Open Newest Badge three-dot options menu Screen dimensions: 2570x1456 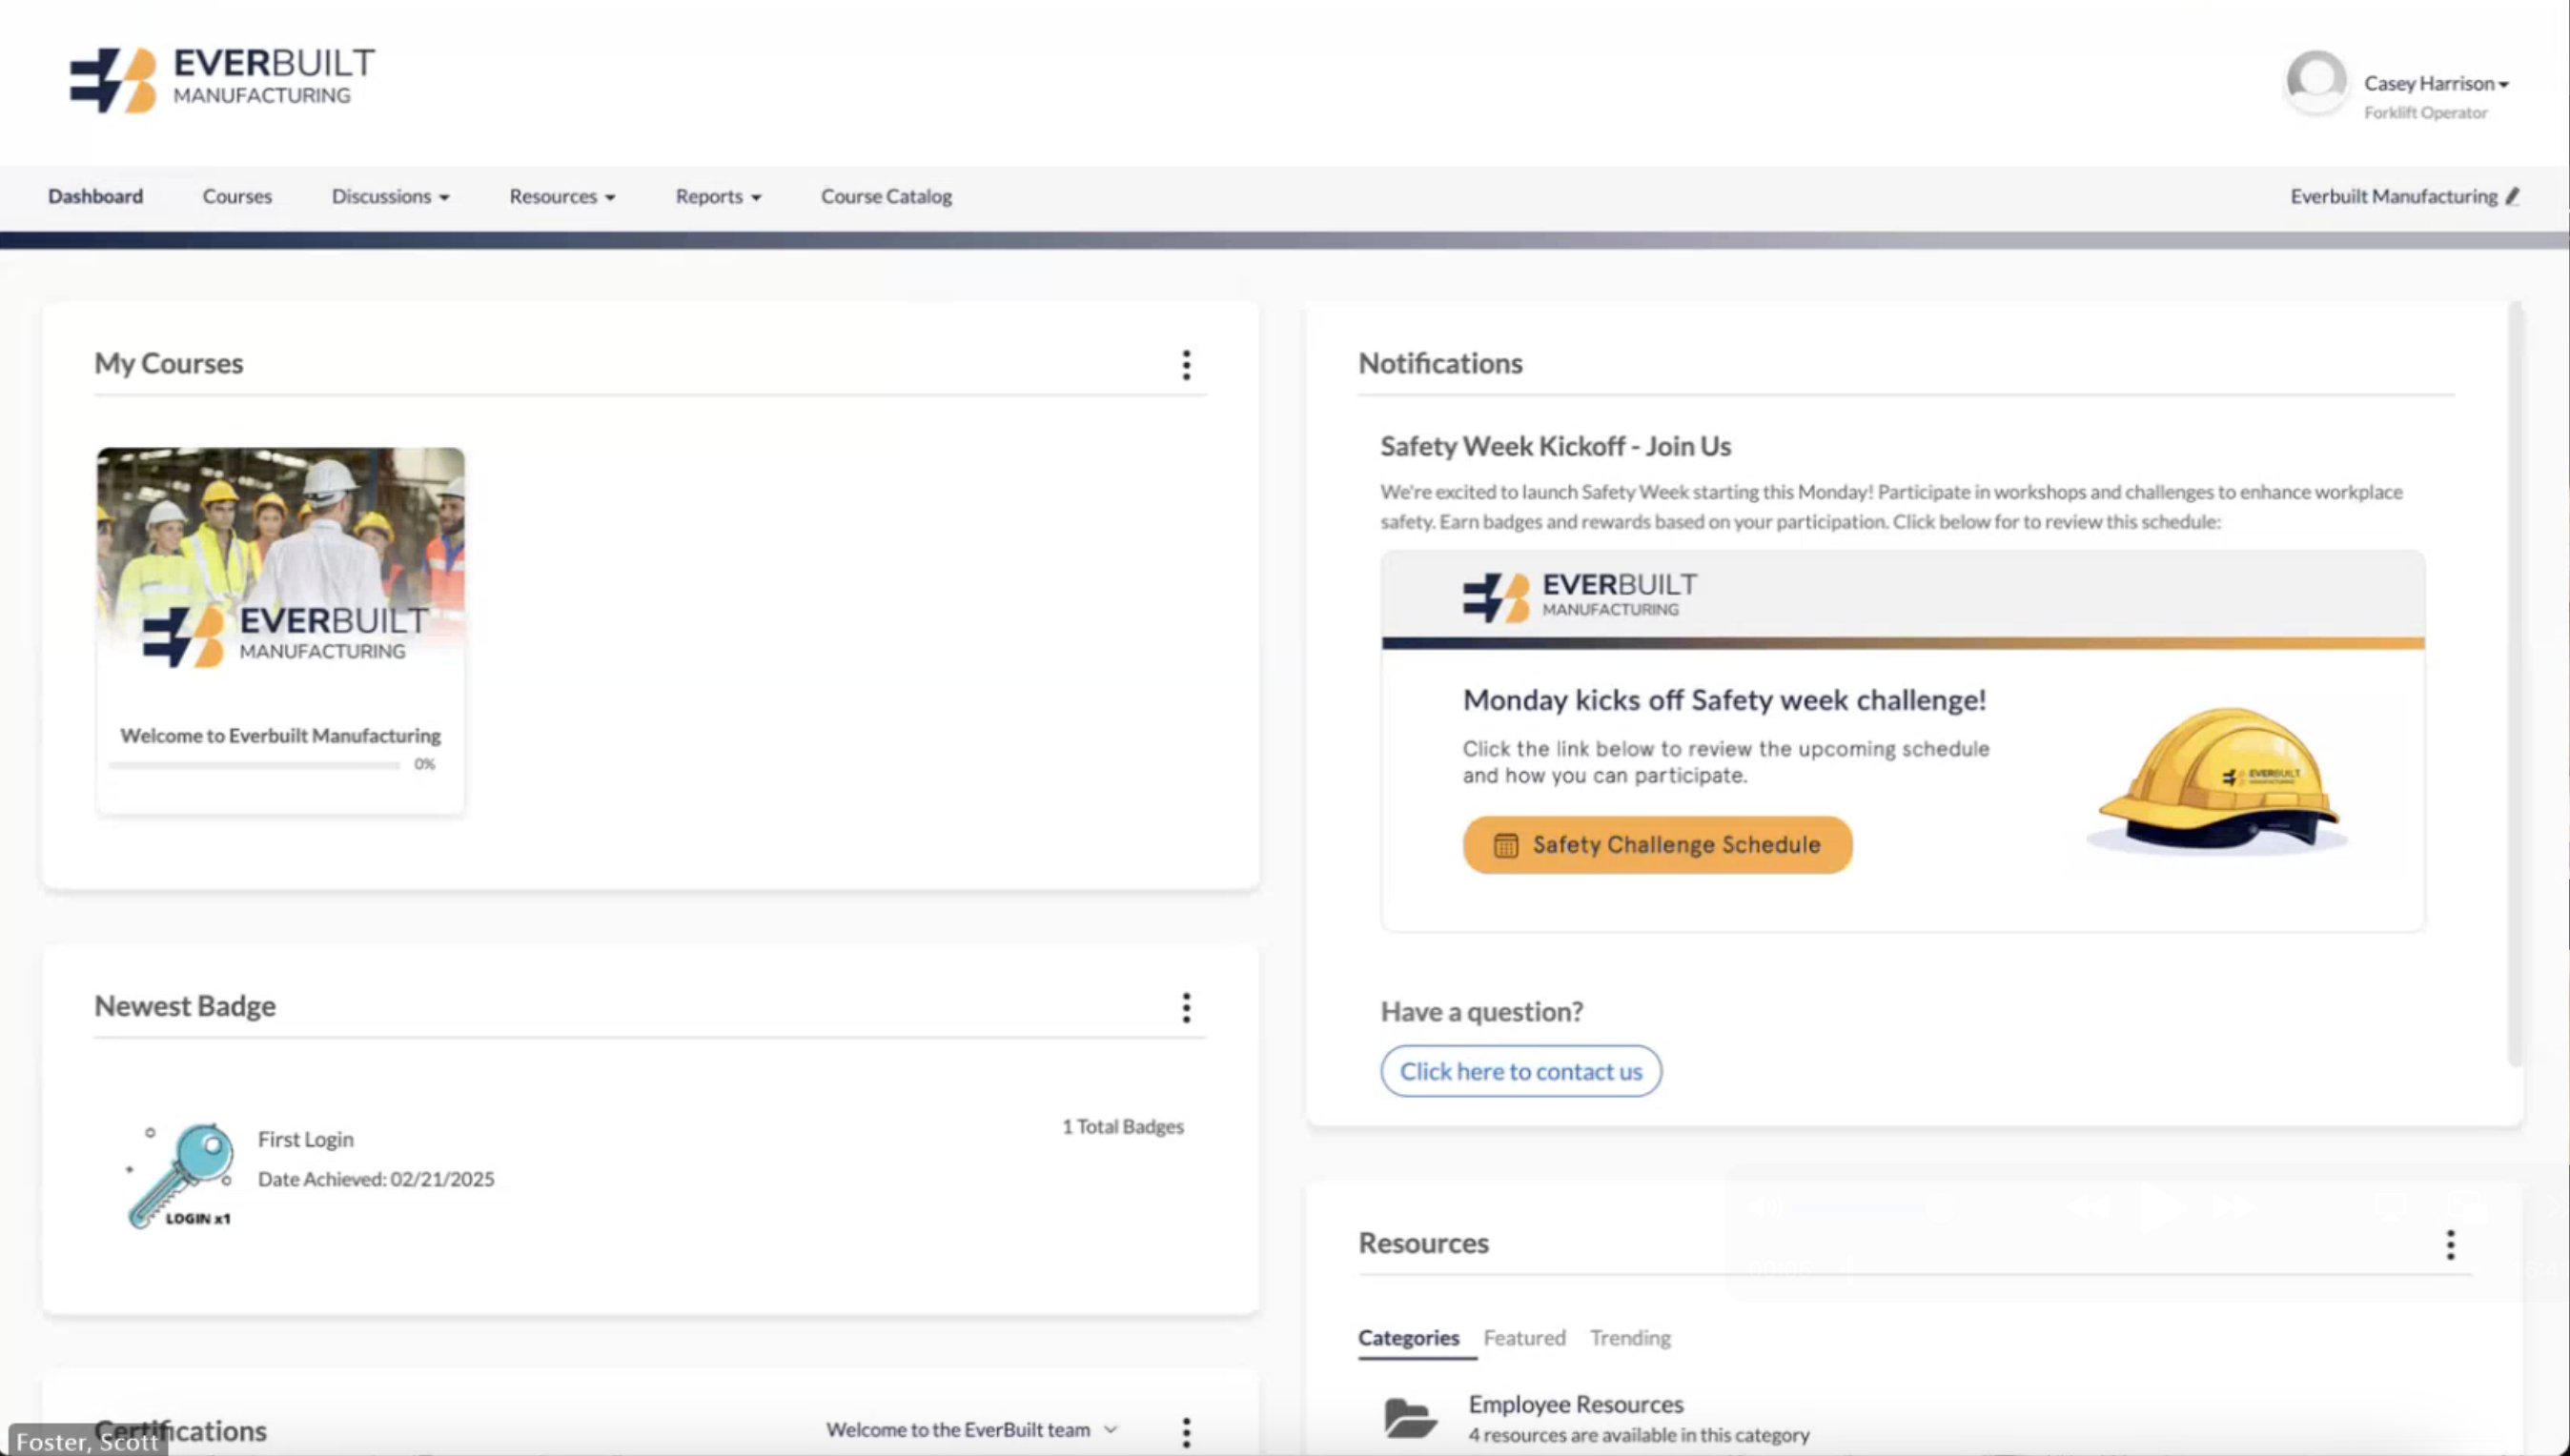pos(1186,1007)
